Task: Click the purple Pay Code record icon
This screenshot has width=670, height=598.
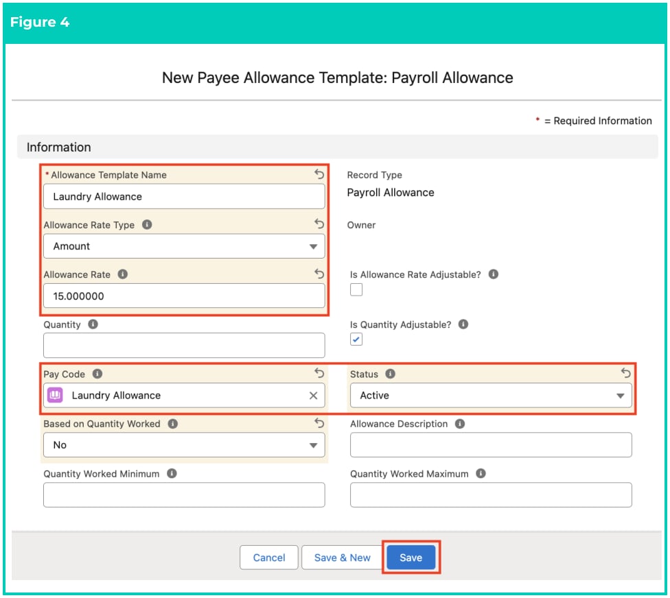Action: click(55, 395)
